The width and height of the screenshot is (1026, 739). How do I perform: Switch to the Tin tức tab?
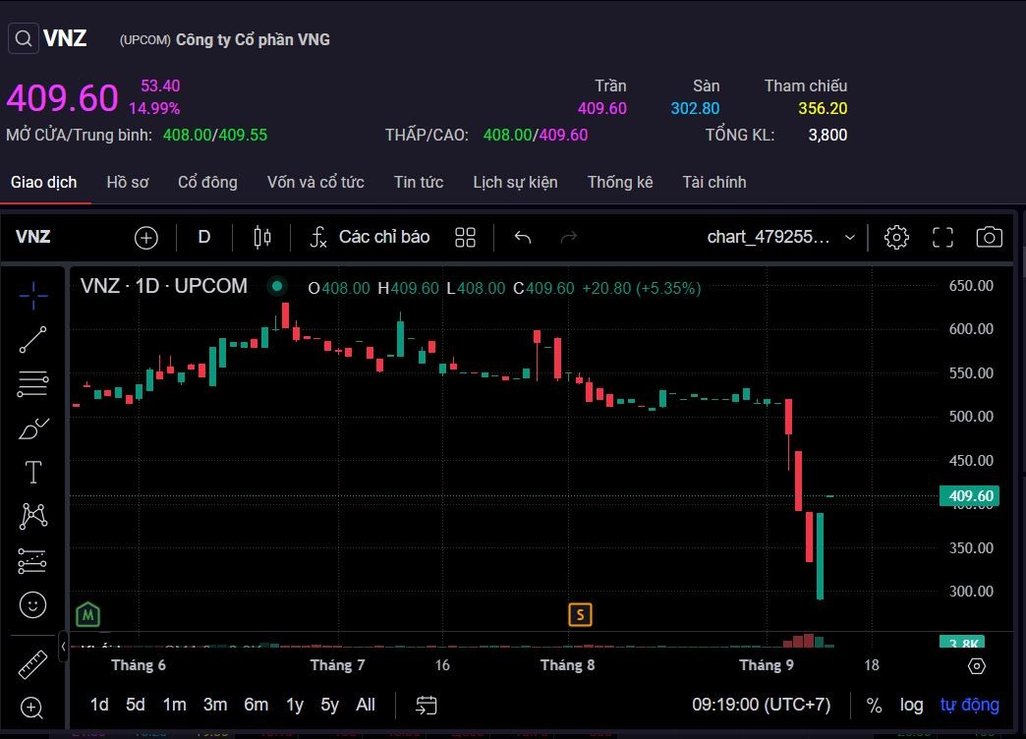point(419,182)
